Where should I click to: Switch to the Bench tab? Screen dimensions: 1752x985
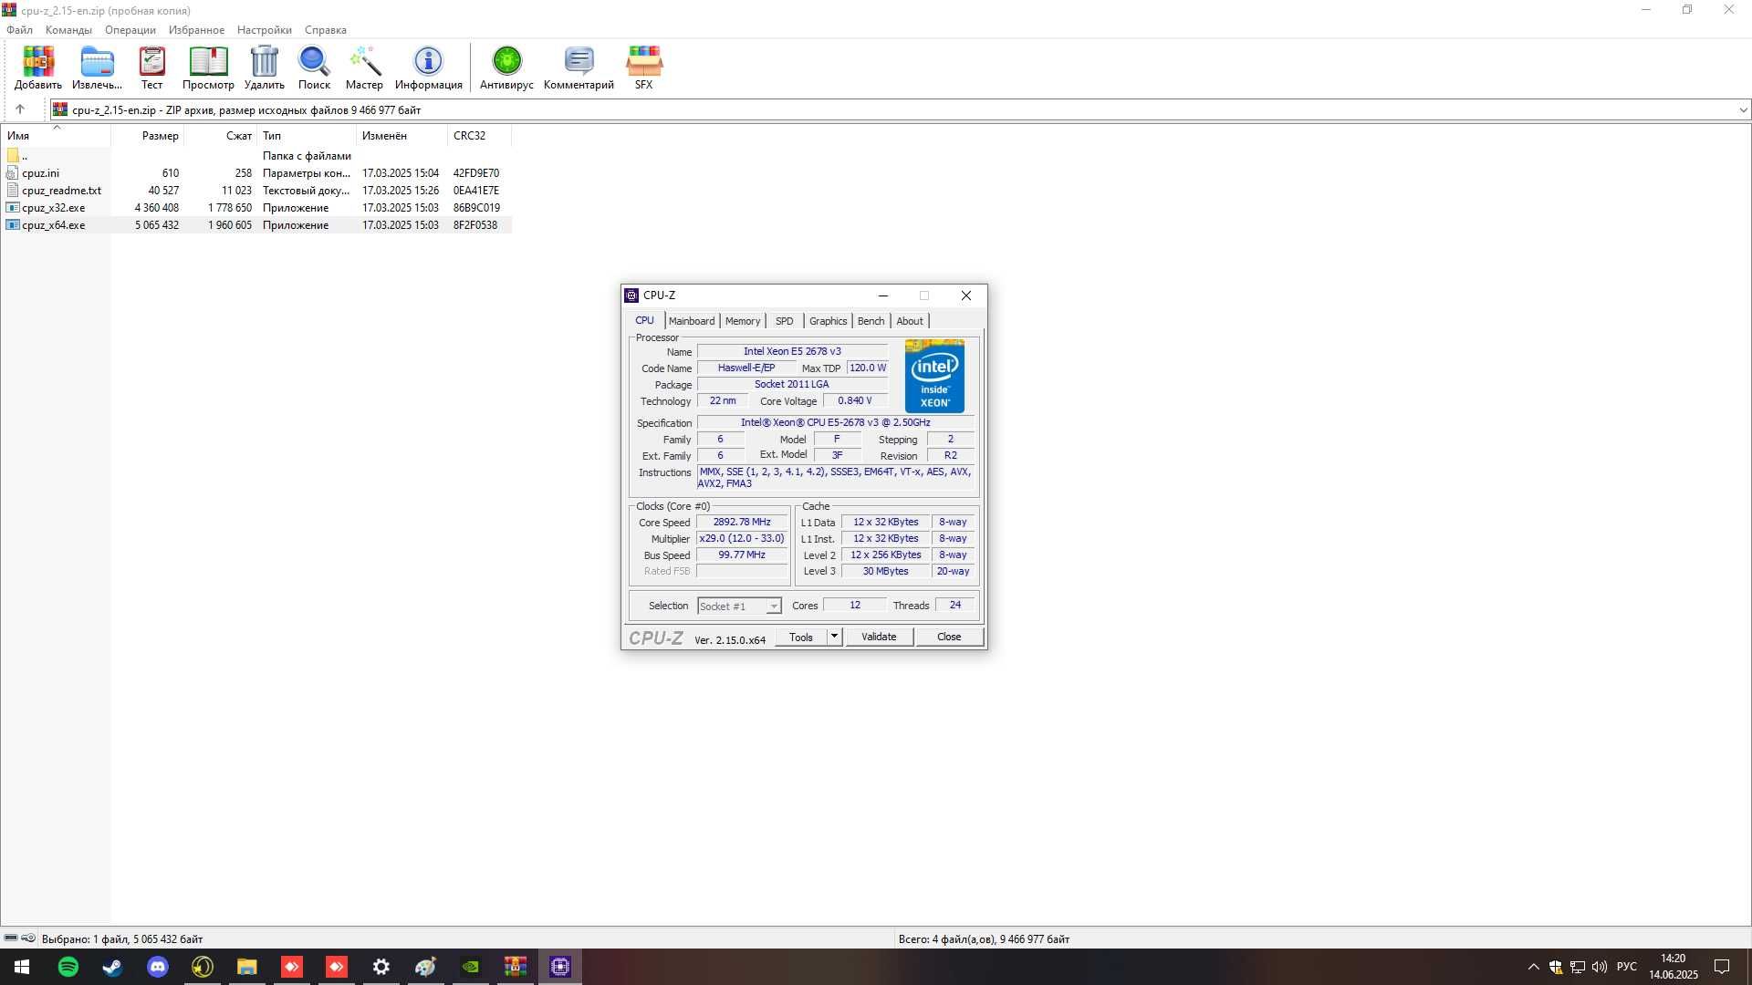pos(871,321)
